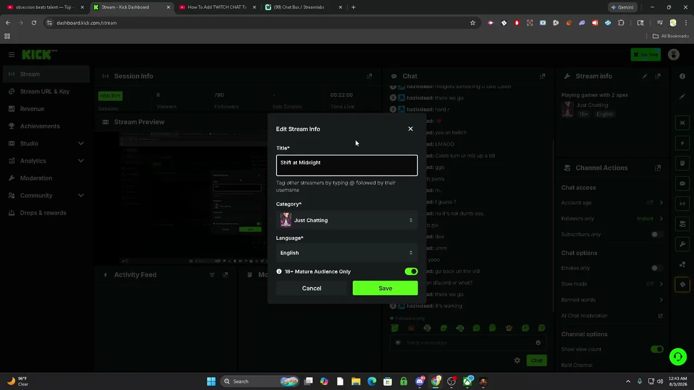Click the lightning bolt icon in right rail
The width and height of the screenshot is (694, 390).
pyautogui.click(x=683, y=144)
